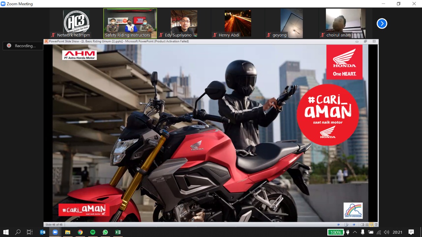The width and height of the screenshot is (422, 237).
Task: Click muted mic icon on Henry Abdi
Action: point(215,35)
